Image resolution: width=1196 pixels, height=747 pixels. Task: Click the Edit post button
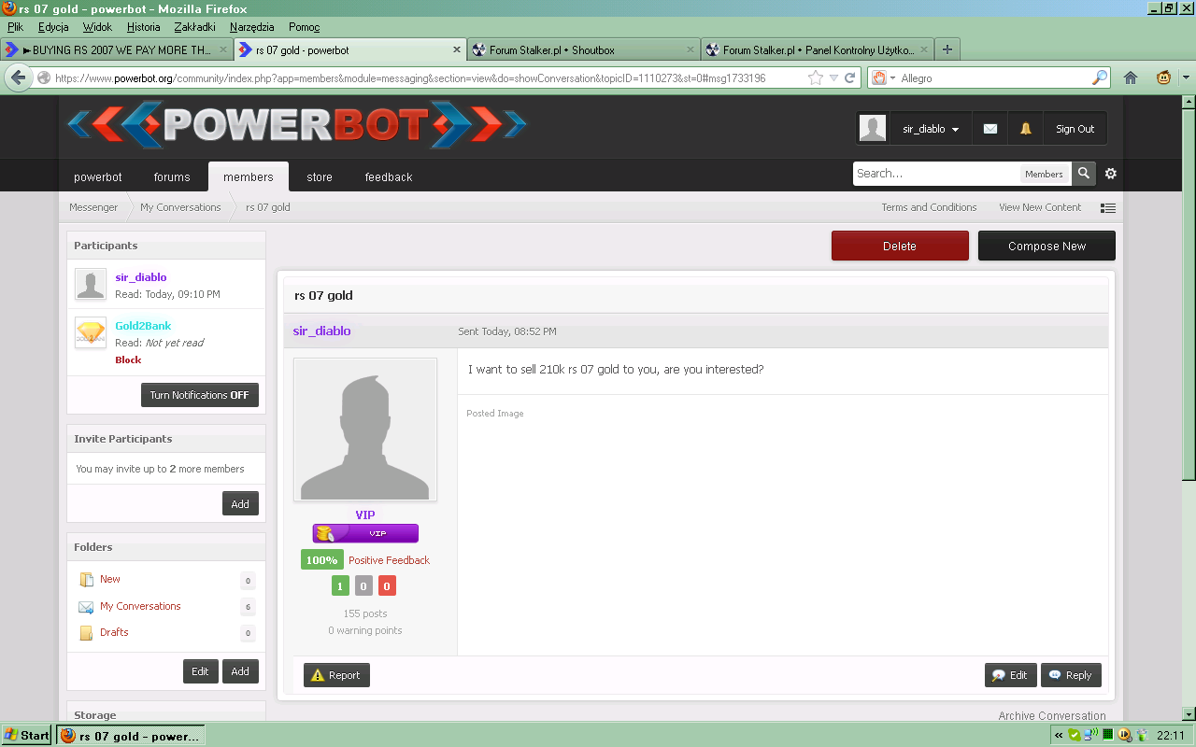(x=1010, y=675)
